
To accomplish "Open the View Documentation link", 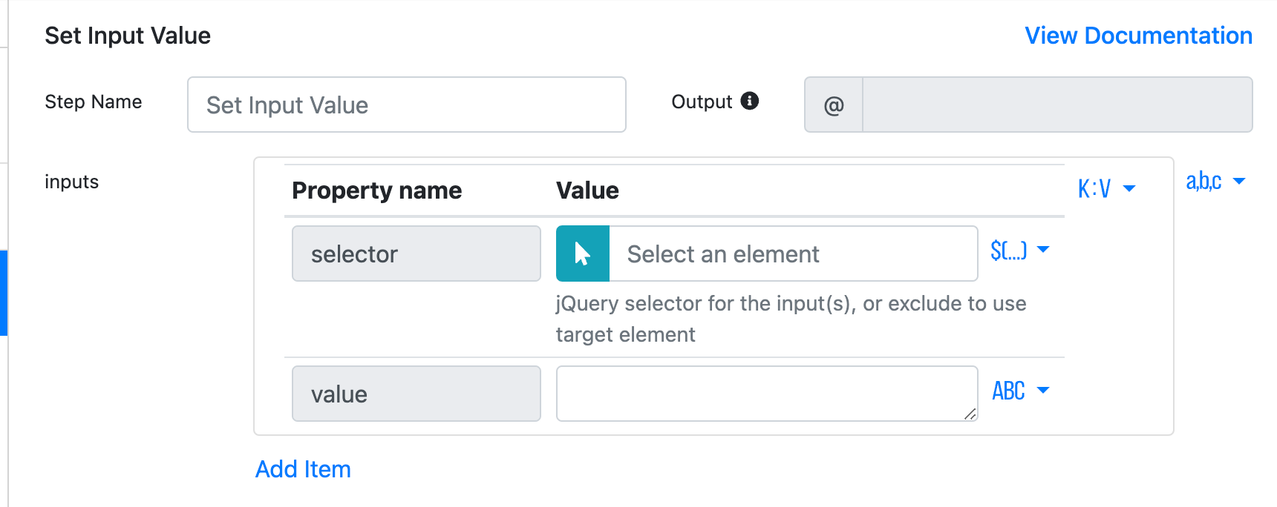I will coord(1137,36).
